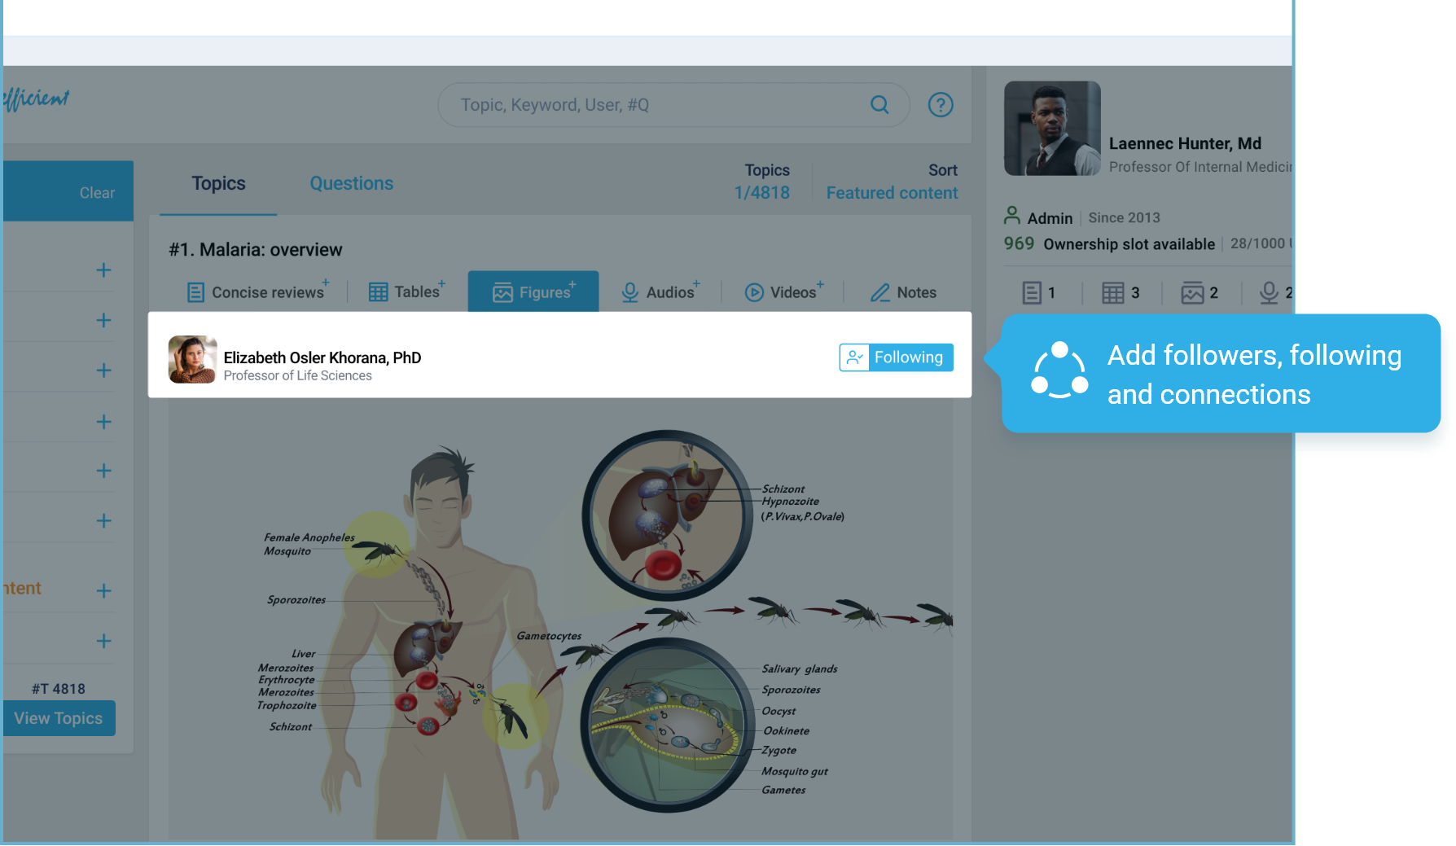1456x846 pixels.
Task: Open Laennec Hunter's profile photo
Action: [1052, 129]
